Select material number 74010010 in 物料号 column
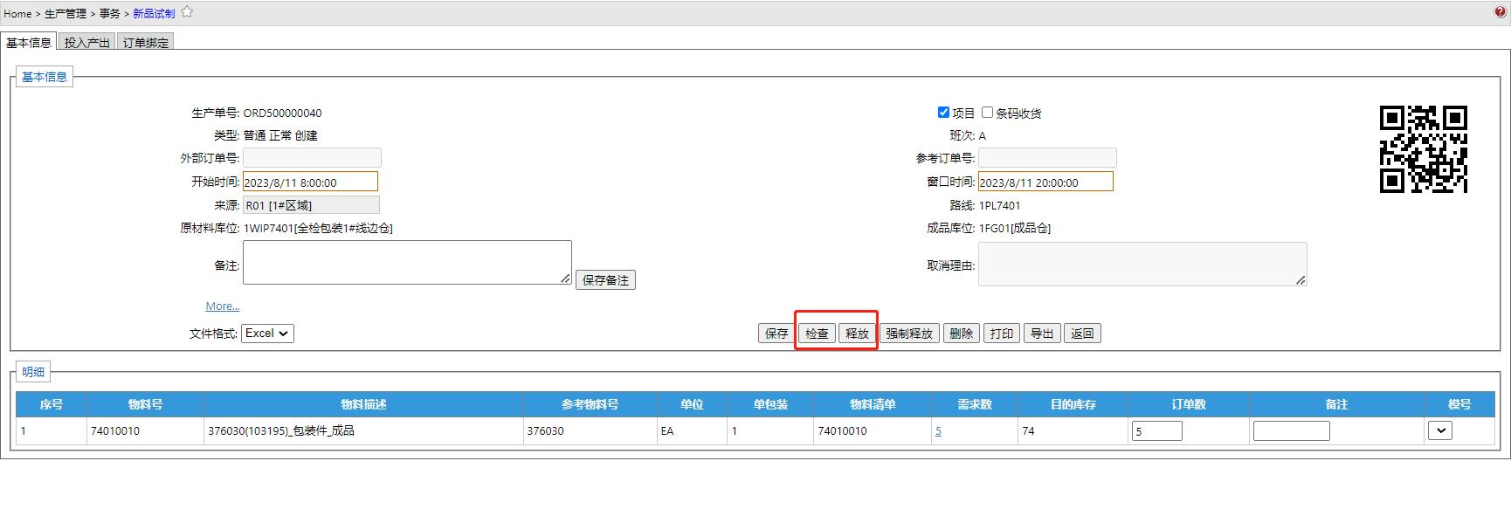Screen dimensions: 1511x516 pyautogui.click(x=115, y=430)
